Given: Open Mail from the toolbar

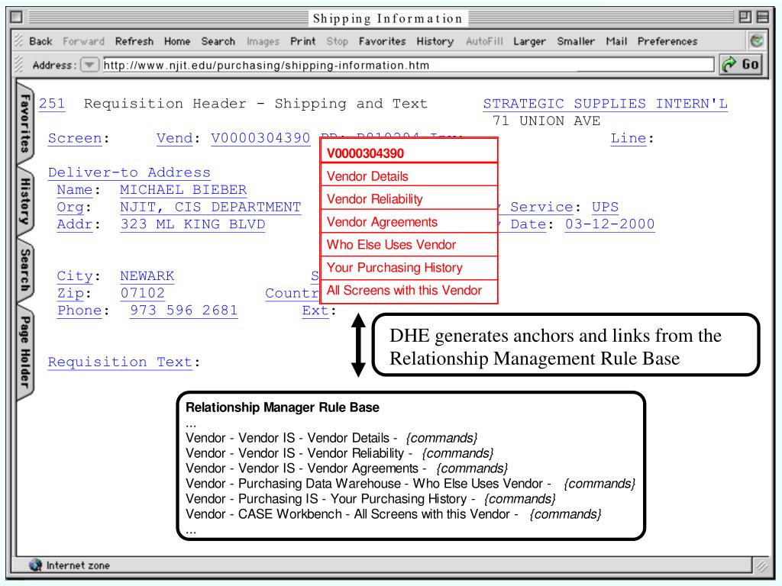Looking at the screenshot, I should [616, 41].
